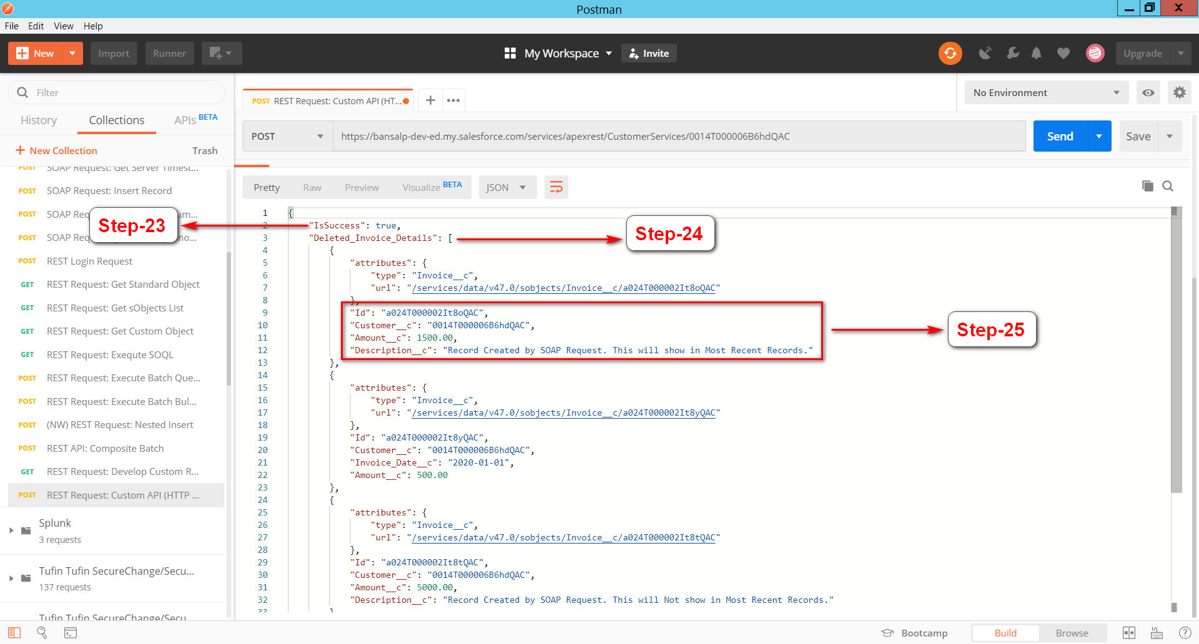The height and width of the screenshot is (644, 1199).
Task: Open the notifications bell
Action: 1037,54
